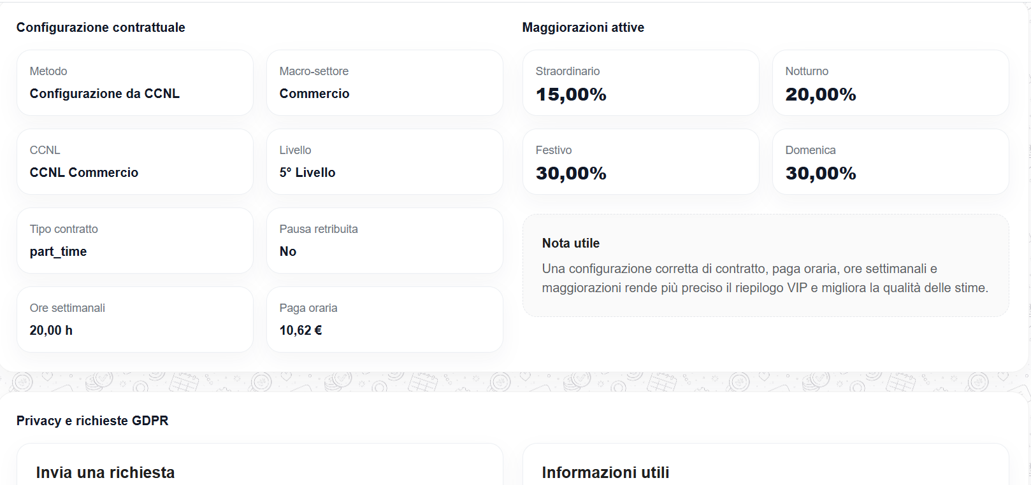Image resolution: width=1031 pixels, height=485 pixels.
Task: Open the Privacy e richieste GDPR section
Action: (92, 421)
